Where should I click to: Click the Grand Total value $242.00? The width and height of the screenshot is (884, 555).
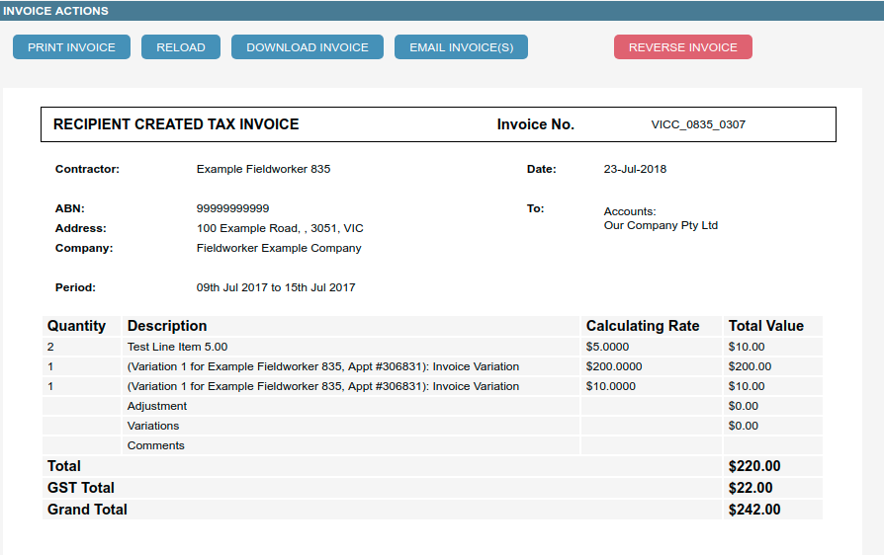pyautogui.click(x=753, y=510)
